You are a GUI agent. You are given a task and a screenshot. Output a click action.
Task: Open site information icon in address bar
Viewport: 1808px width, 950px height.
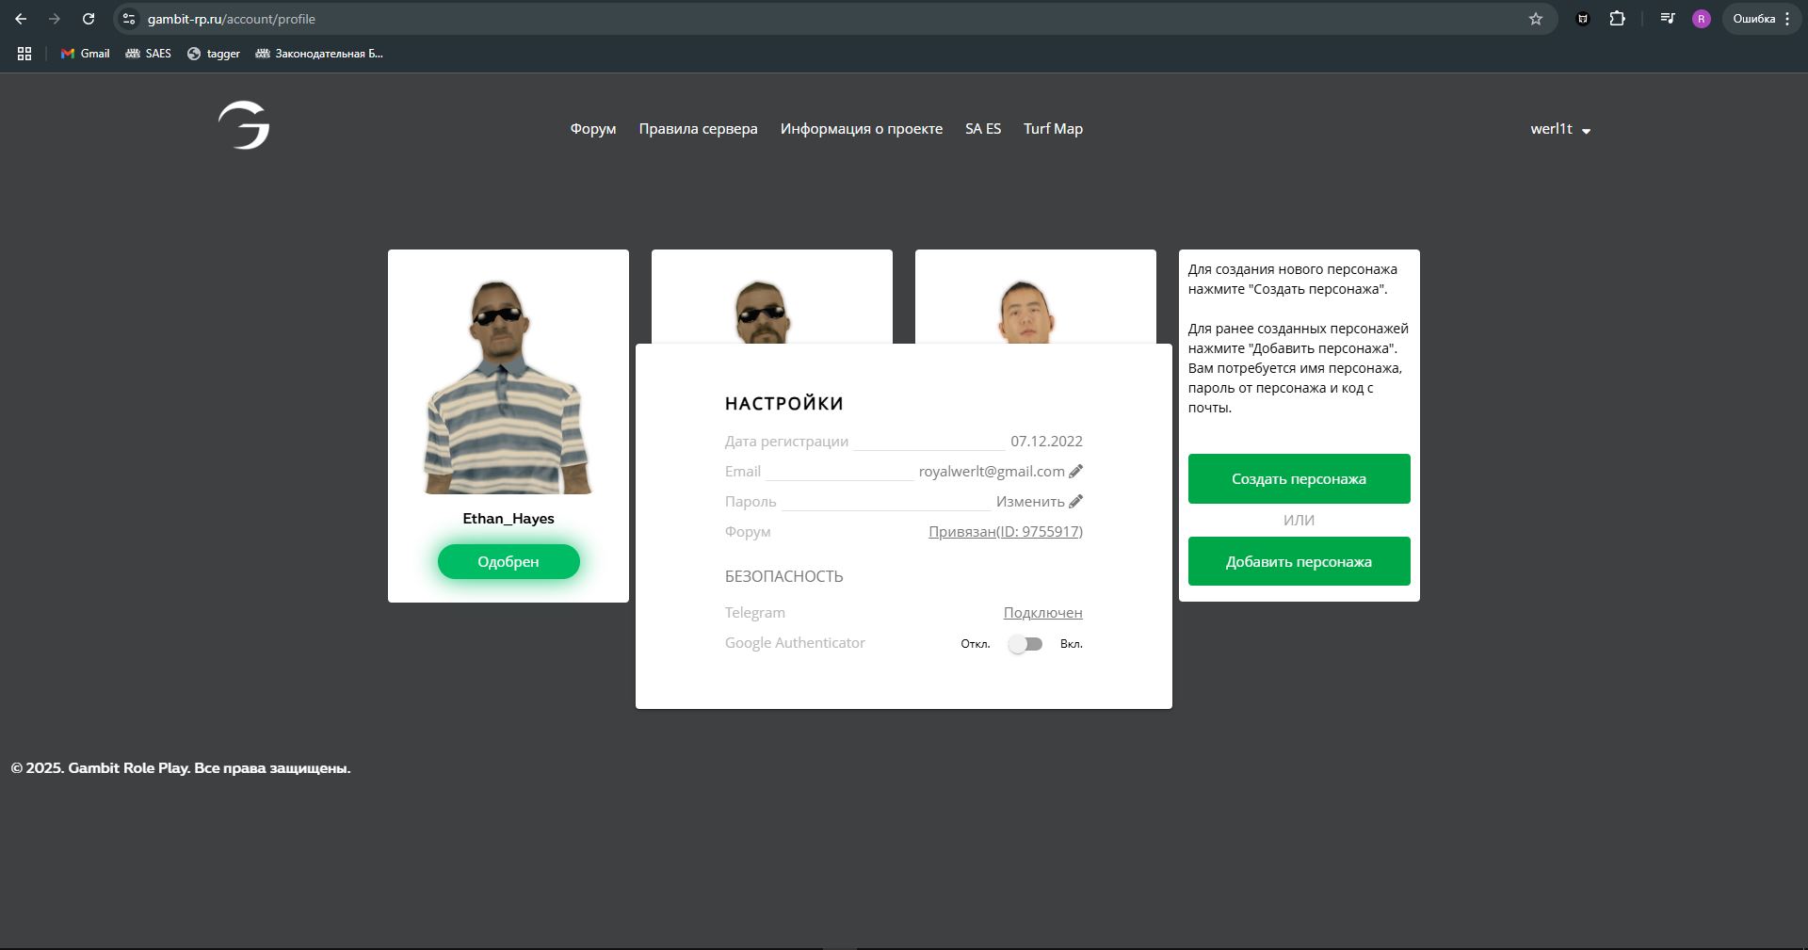click(x=129, y=19)
